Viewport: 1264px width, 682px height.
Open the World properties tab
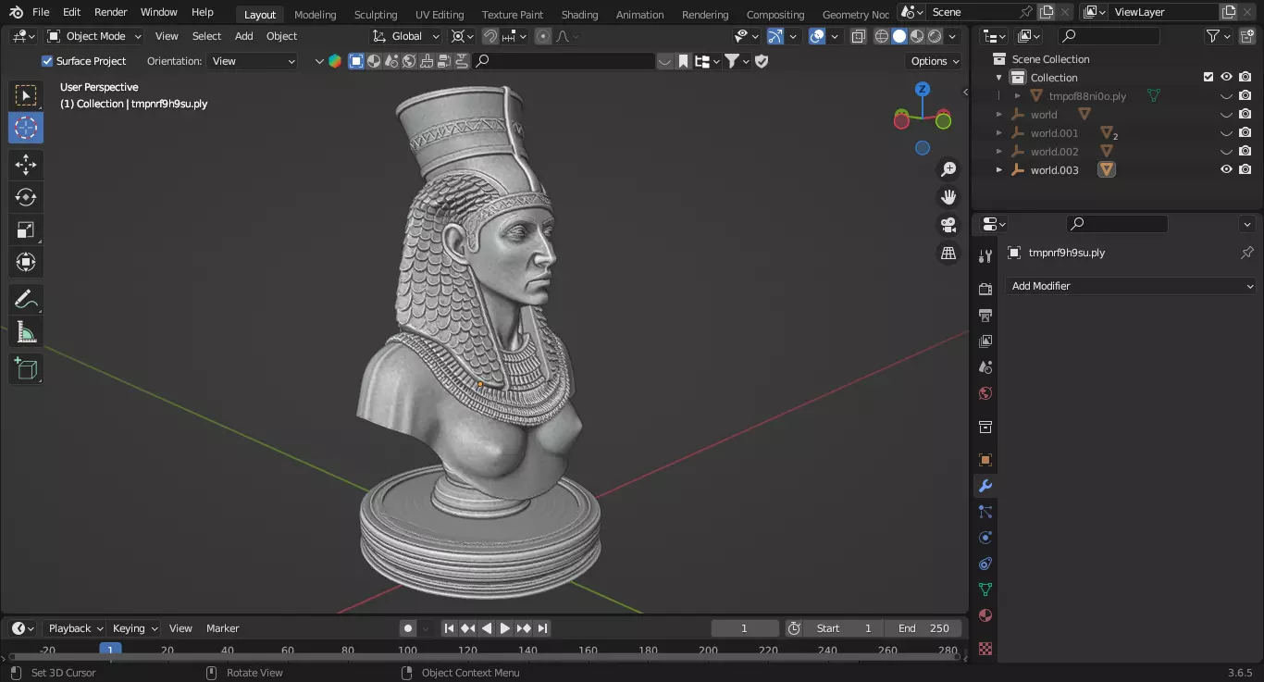(x=985, y=393)
